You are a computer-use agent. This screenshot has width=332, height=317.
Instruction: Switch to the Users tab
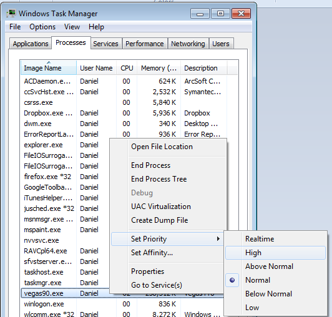(x=221, y=44)
